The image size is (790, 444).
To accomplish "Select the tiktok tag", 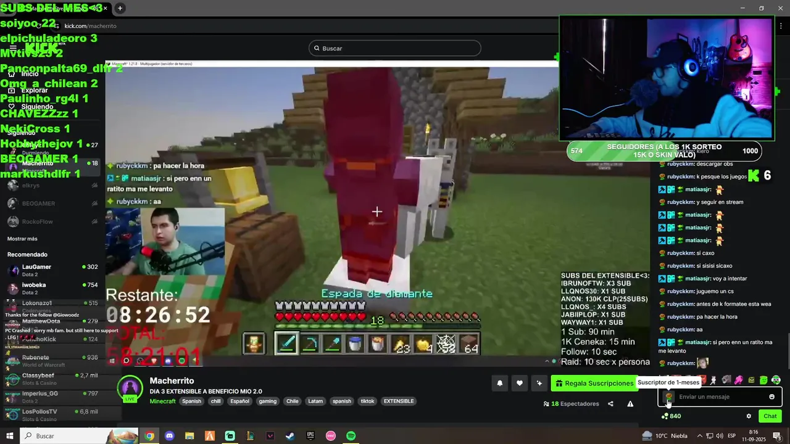I will coord(367,401).
